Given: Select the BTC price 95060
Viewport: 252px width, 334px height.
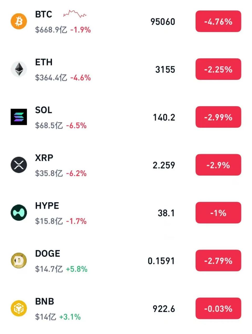Looking at the screenshot, I should point(162,22).
